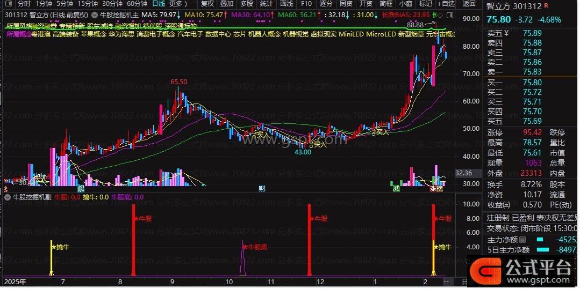Click the red R badge next to 301312
580x289 pixels.
point(547,6)
